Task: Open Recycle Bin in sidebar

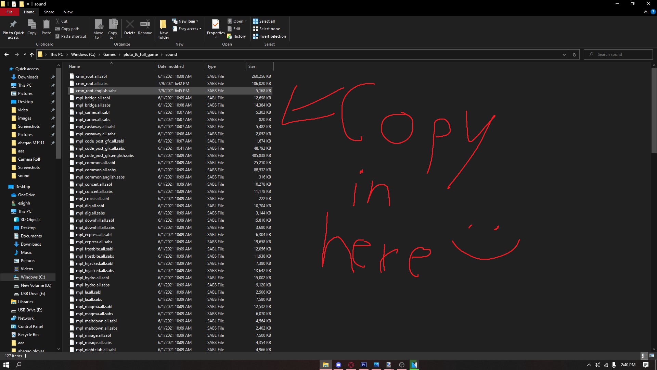Action: [x=28, y=335]
